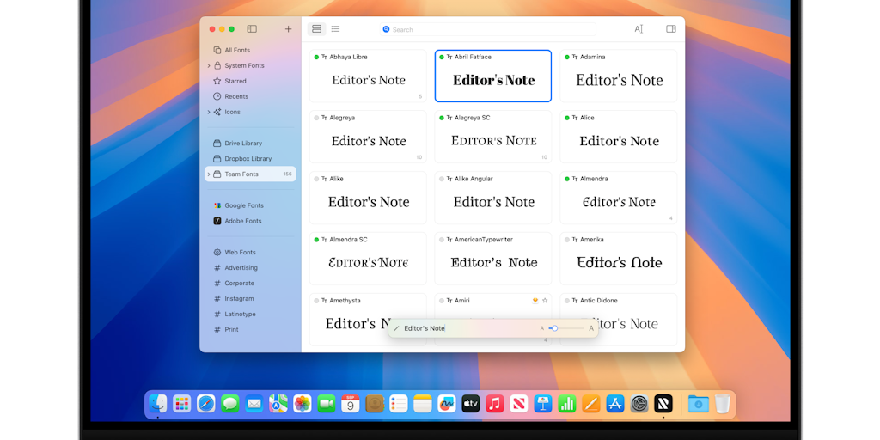Expand the System Fonts group

(x=209, y=66)
